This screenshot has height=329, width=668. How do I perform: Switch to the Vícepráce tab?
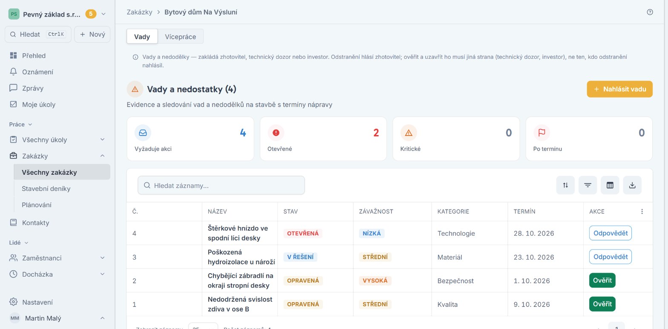[x=181, y=37]
